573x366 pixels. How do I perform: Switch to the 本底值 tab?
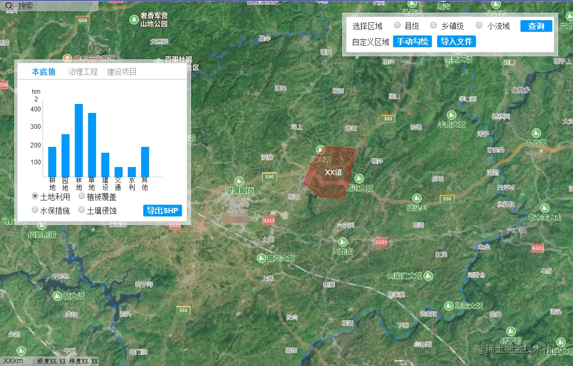tap(44, 72)
